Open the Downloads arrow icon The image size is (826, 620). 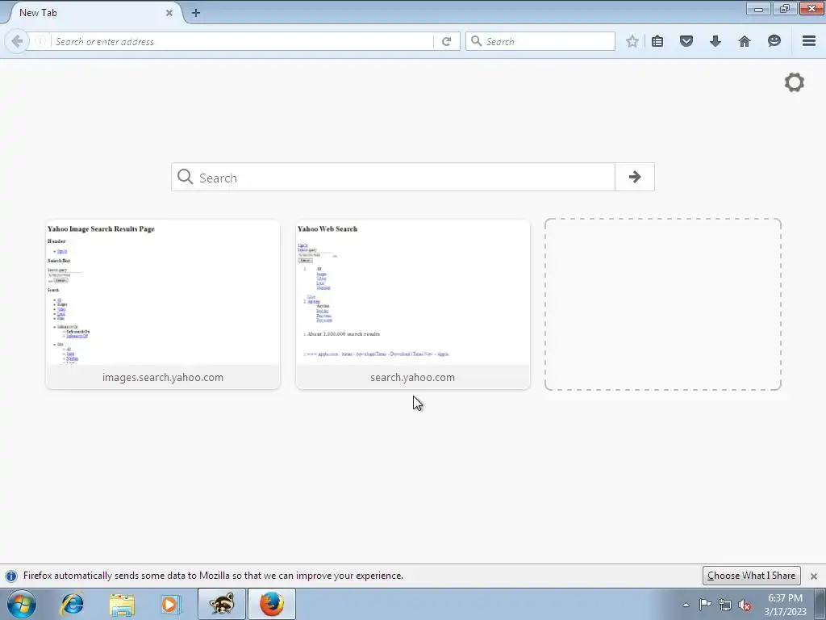click(x=715, y=41)
